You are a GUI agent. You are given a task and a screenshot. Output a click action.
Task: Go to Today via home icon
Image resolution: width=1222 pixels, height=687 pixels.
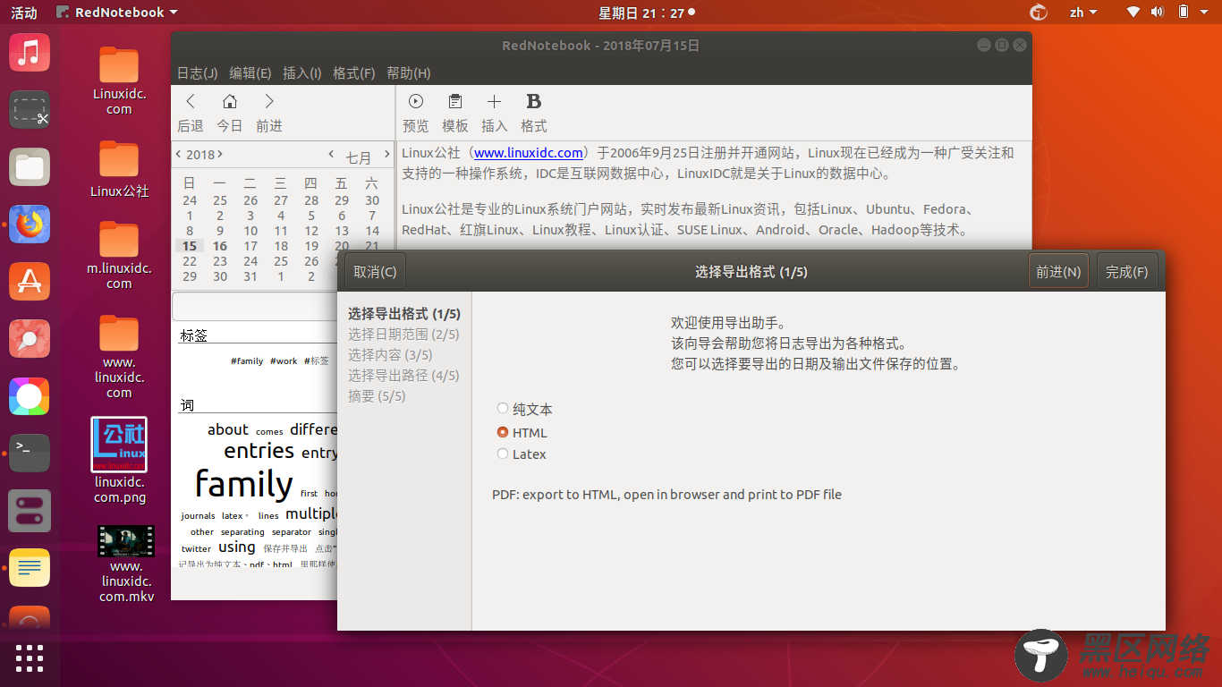point(230,102)
